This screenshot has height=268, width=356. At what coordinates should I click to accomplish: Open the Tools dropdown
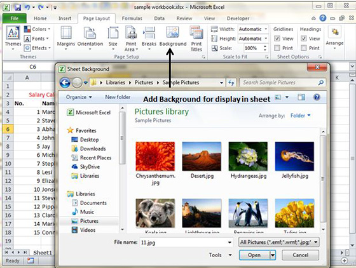pyautogui.click(x=220, y=255)
